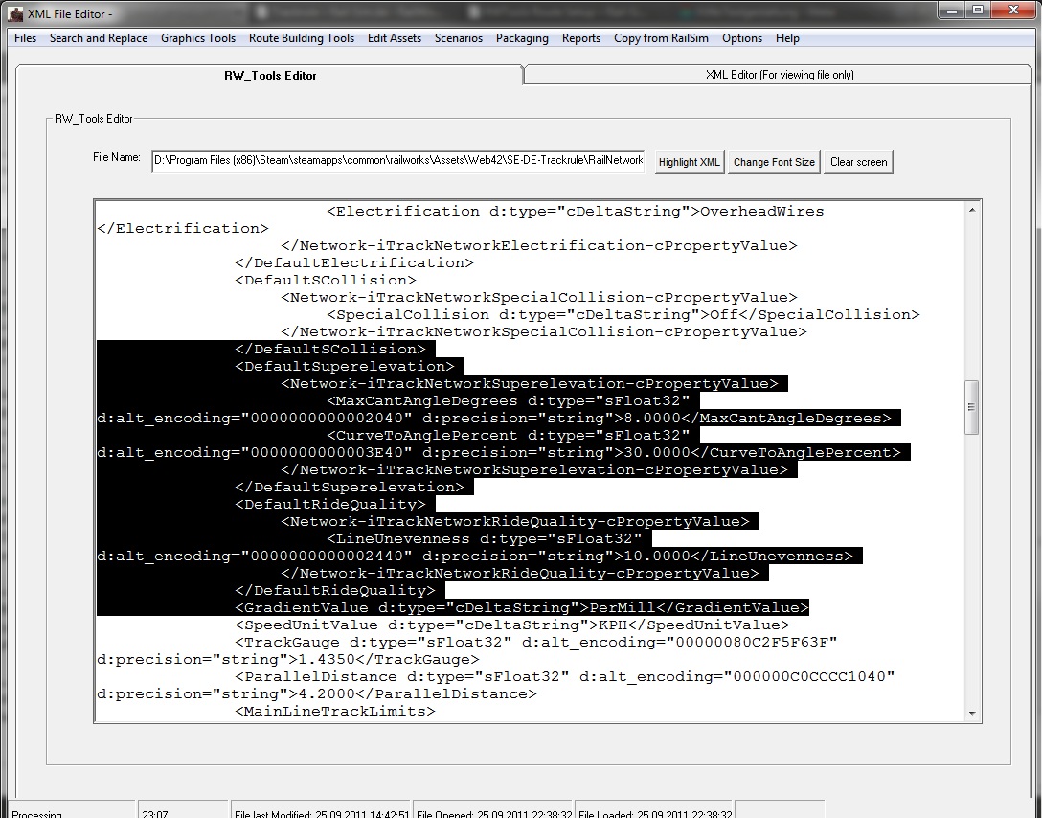Click the LineUnevenness opening line
Viewport: 1042px width, 818px height.
(x=485, y=539)
